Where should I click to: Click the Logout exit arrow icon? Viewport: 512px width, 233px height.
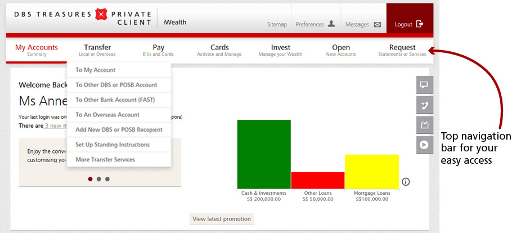420,24
